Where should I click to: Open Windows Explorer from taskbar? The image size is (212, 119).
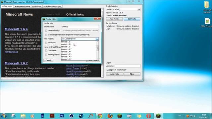(23, 116)
